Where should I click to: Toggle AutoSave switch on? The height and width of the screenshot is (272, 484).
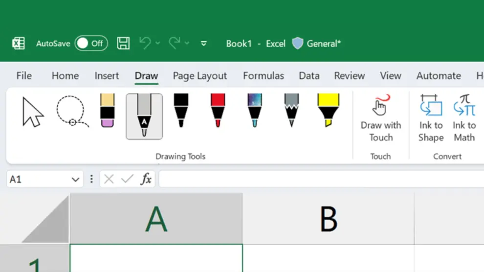(x=91, y=44)
